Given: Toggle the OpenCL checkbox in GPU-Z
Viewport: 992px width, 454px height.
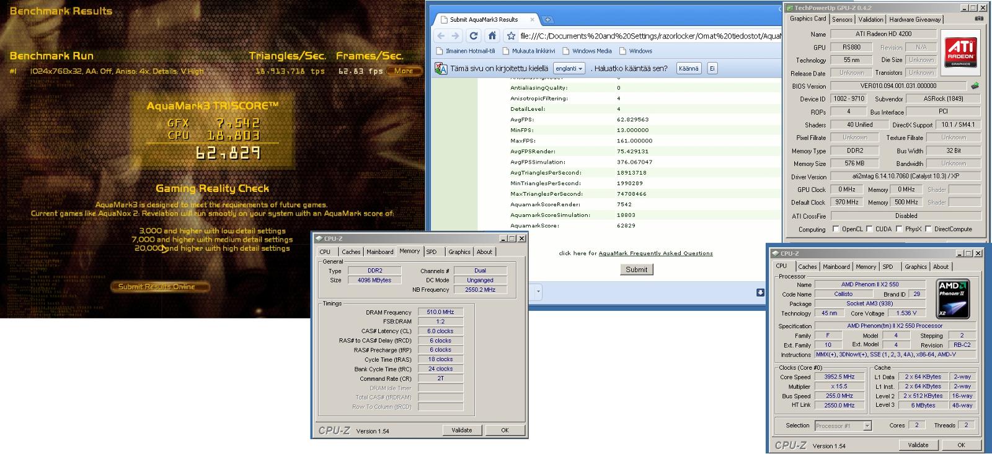Looking at the screenshot, I should 836,229.
